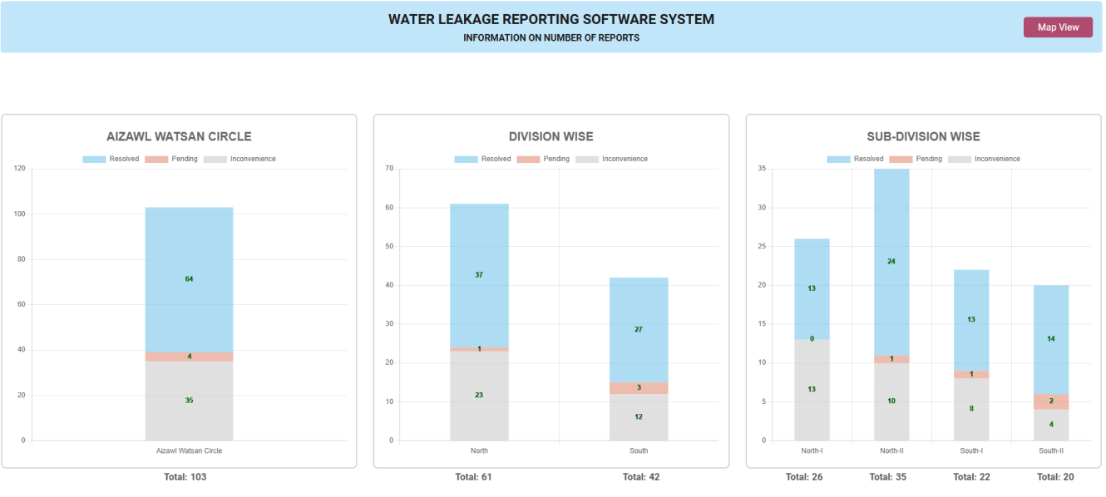Viewport: 1106px width, 497px height.
Task: Hide Inconvenience dataset in Sub-Division Wise chart
Action: point(997,159)
